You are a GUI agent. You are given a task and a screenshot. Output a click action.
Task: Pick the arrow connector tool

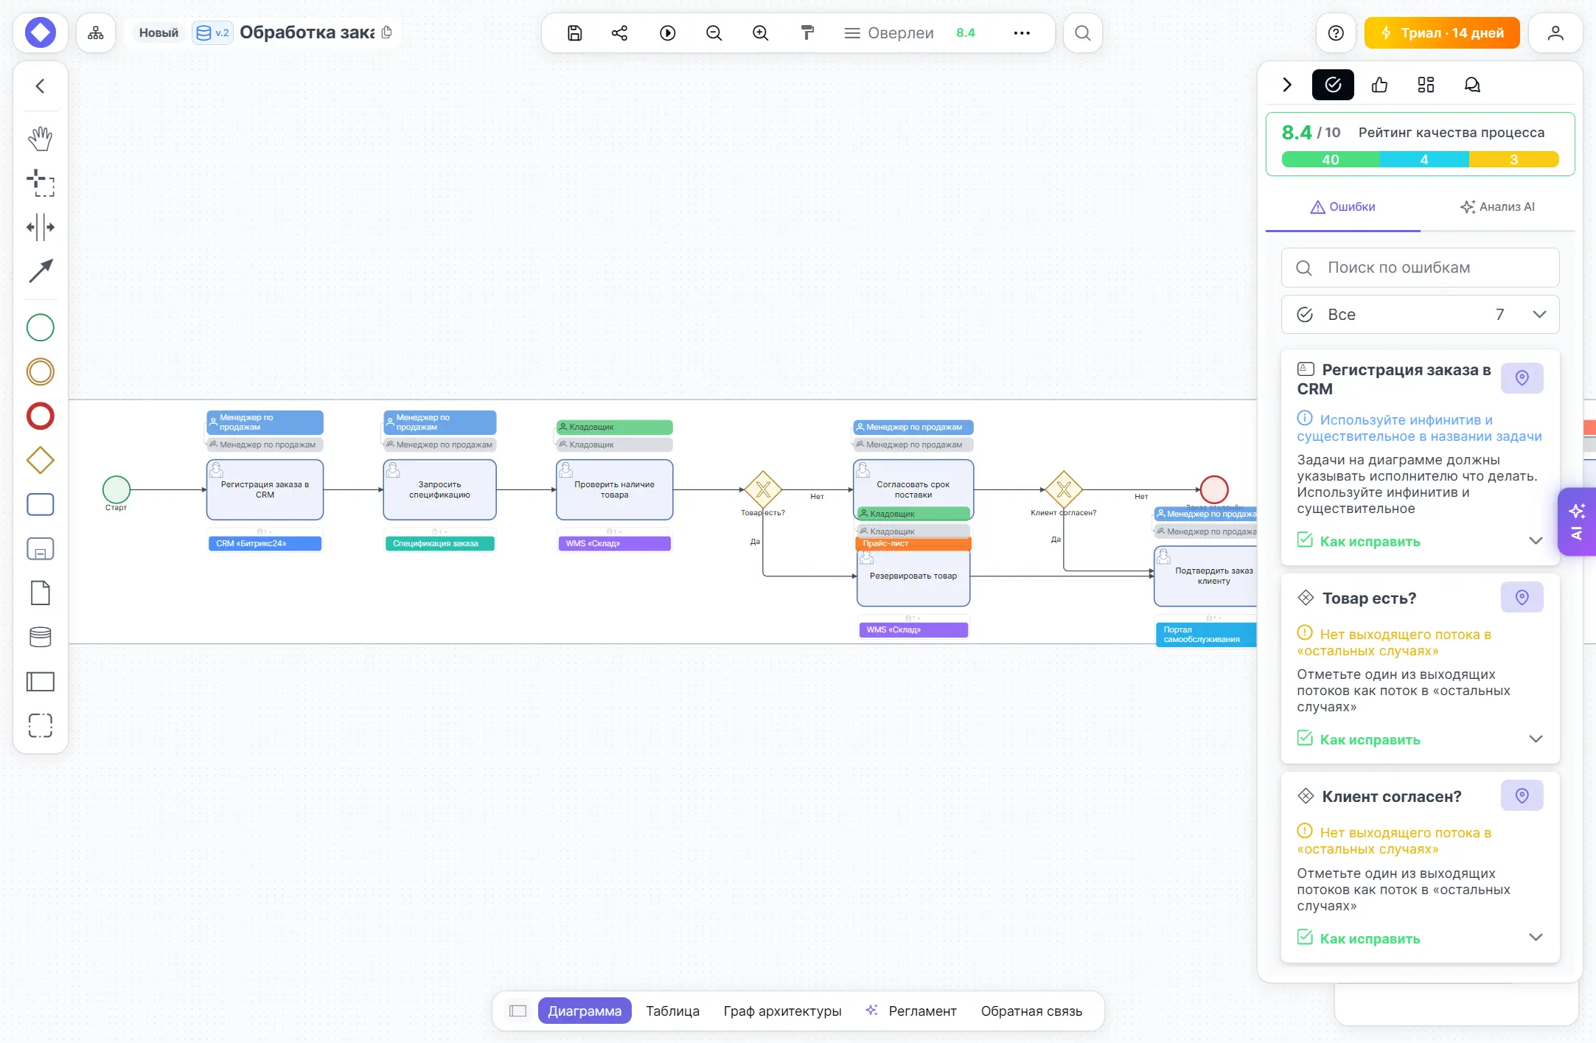click(x=41, y=271)
